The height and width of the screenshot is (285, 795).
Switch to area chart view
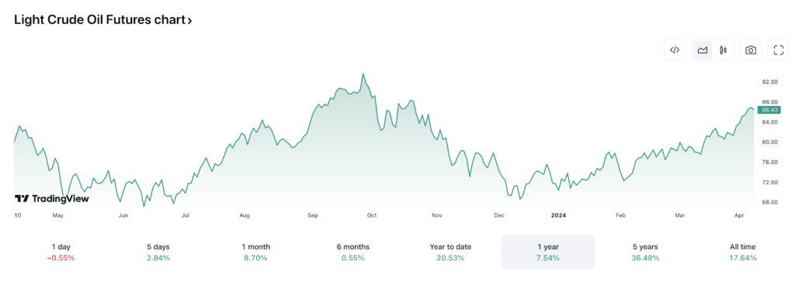(702, 50)
